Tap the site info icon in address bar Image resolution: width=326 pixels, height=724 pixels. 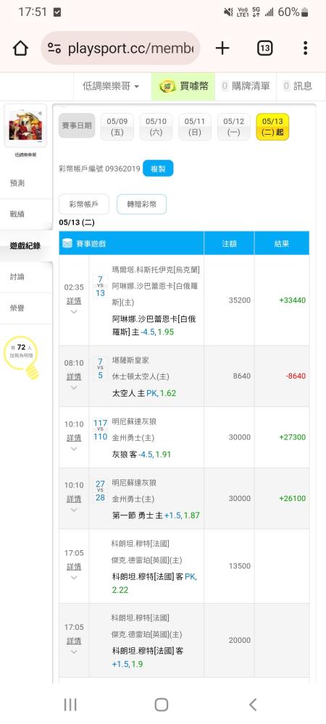54,48
